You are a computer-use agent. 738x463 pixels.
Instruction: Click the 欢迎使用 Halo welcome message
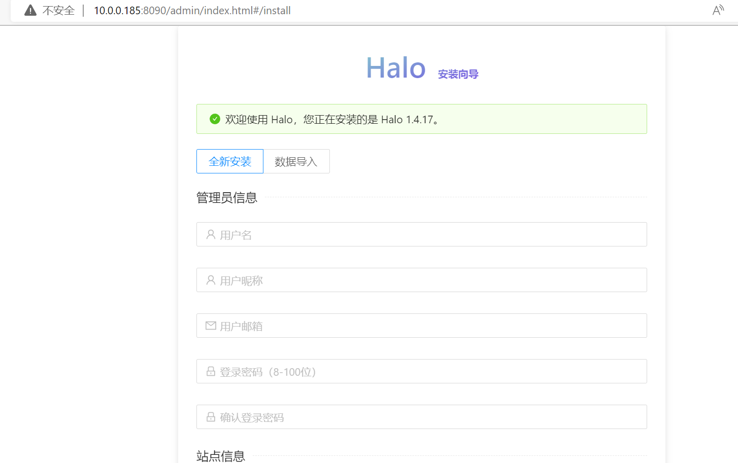(x=332, y=120)
